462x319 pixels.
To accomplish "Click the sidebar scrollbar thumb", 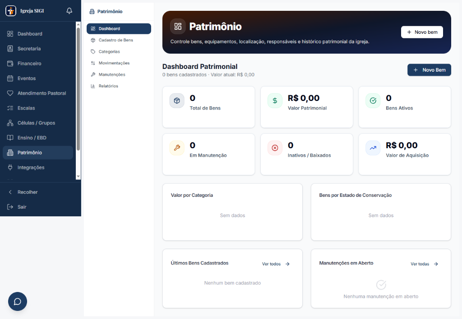I will [x=78, y=89].
